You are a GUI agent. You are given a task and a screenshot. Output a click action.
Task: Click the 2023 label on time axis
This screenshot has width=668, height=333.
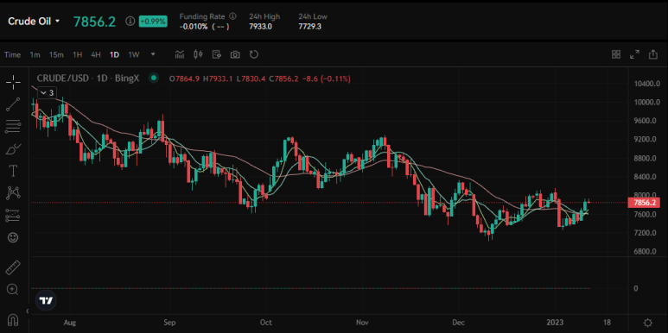click(x=556, y=322)
